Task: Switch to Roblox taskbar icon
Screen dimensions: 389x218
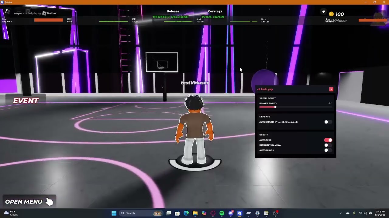Action: (239, 213)
